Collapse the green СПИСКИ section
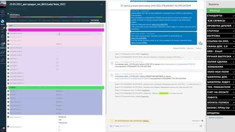235x132 pixels. tap(102, 88)
